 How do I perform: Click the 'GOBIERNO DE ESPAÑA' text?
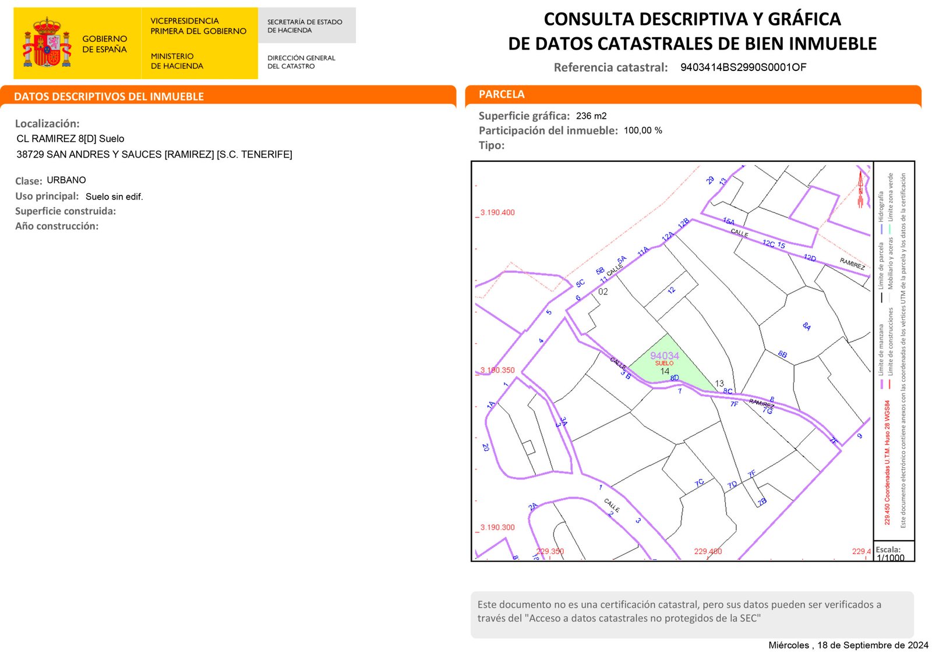(104, 44)
